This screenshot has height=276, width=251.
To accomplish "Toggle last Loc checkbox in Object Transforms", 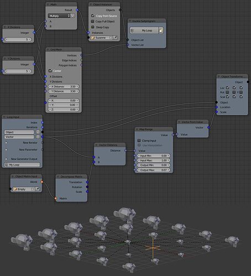I will click(x=241, y=88).
